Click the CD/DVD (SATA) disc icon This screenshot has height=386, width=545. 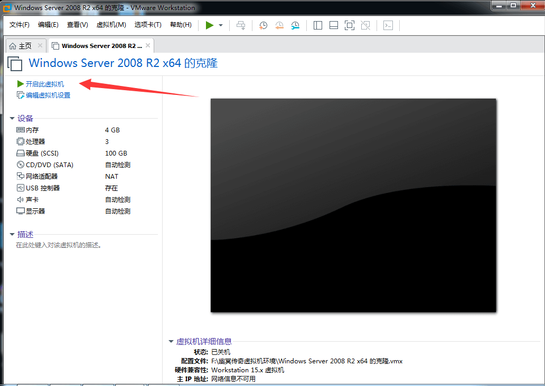[x=21, y=165]
